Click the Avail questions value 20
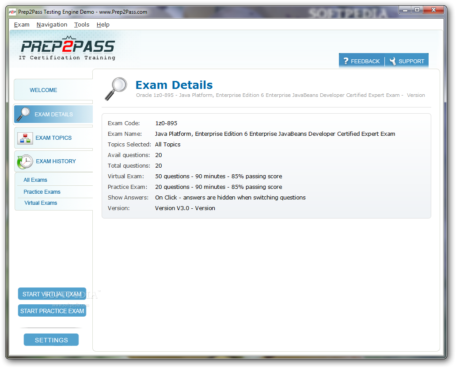Image resolution: width=456 pixels, height=368 pixels. click(159, 155)
